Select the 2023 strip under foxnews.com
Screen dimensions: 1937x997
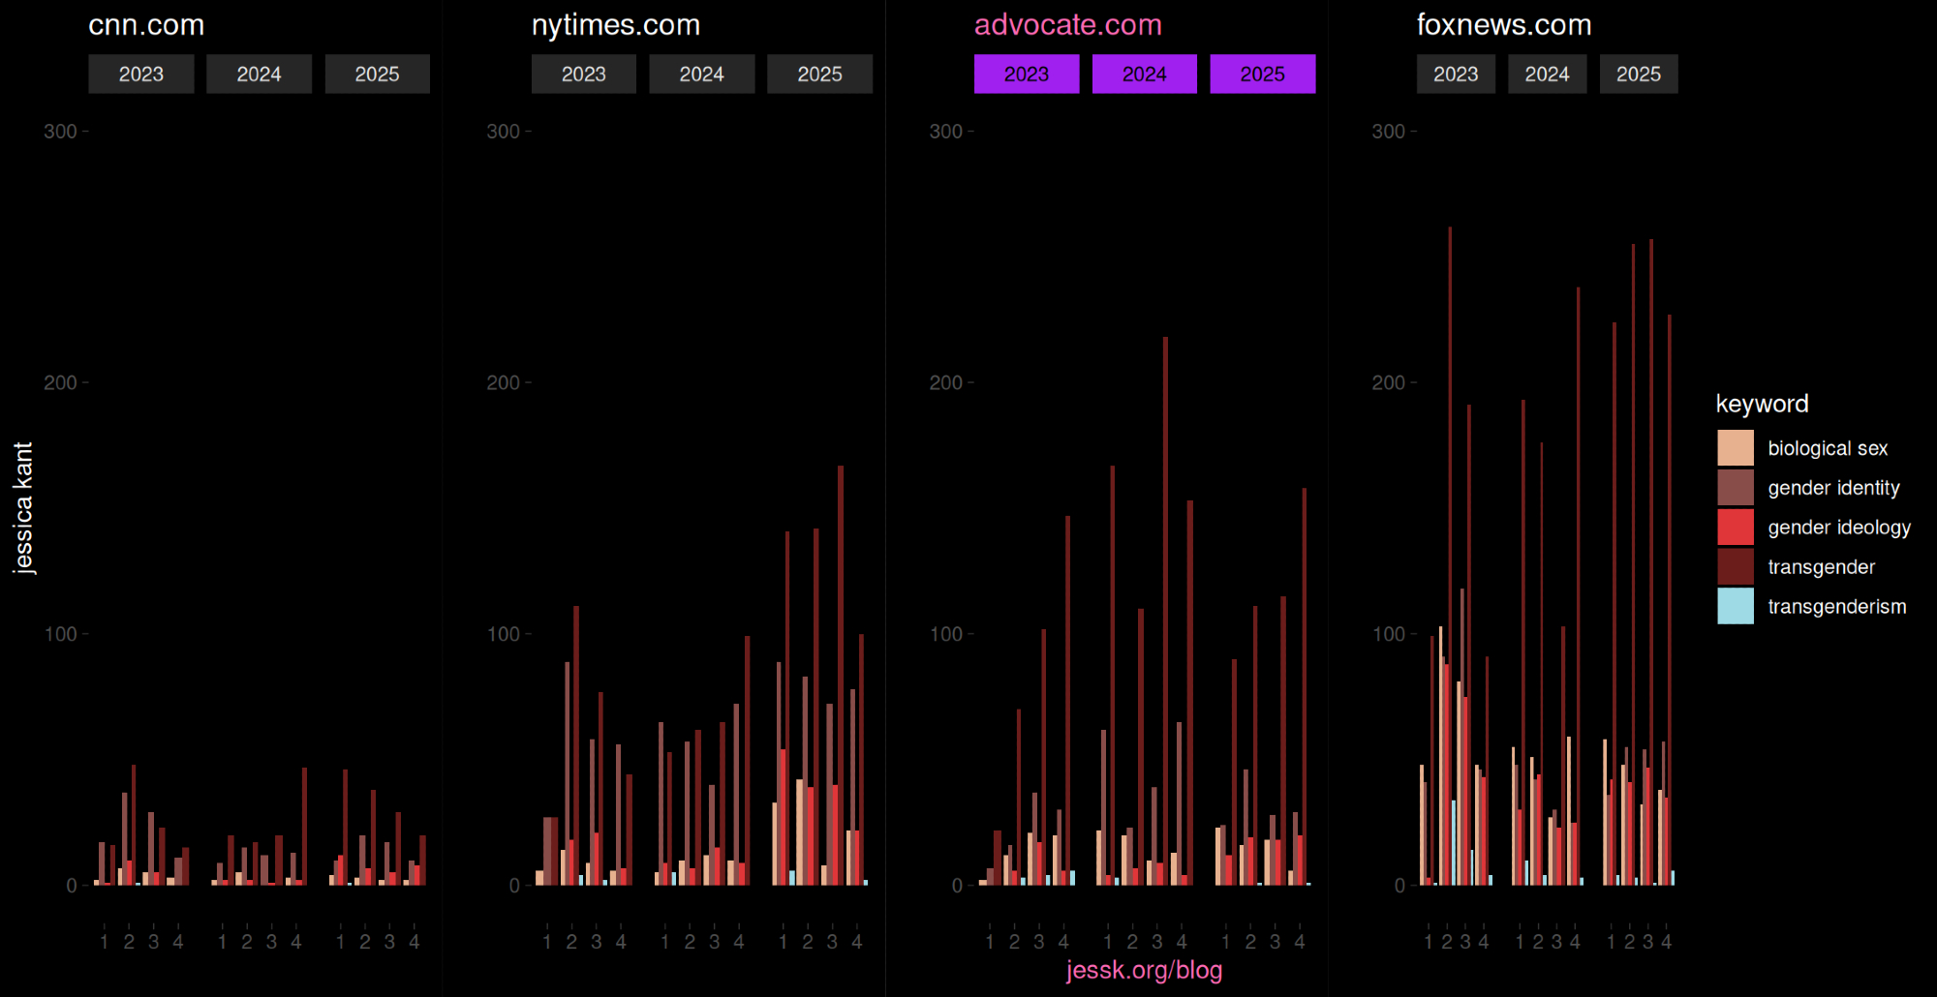tap(1456, 75)
